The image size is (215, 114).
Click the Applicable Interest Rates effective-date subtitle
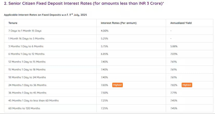[45, 15]
